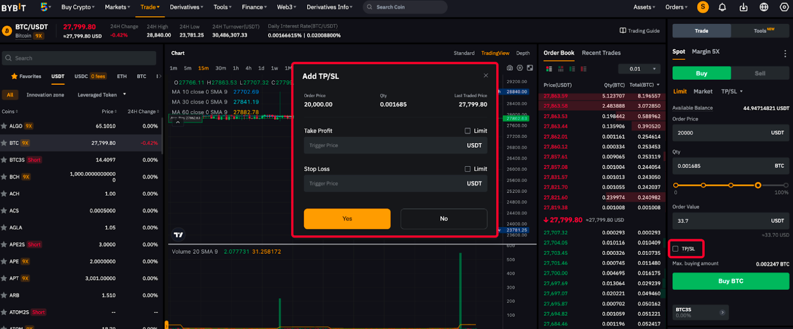Image resolution: width=793 pixels, height=329 pixels.
Task: Take a chart snapshot with the camera icon
Action: (x=509, y=68)
